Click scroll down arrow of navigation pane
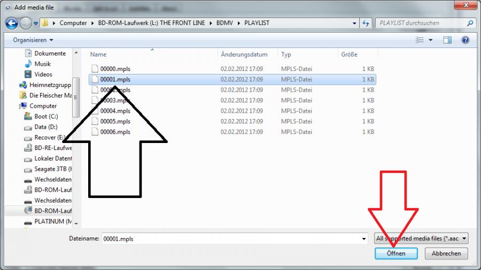The height and width of the screenshot is (270, 481). 76,224
